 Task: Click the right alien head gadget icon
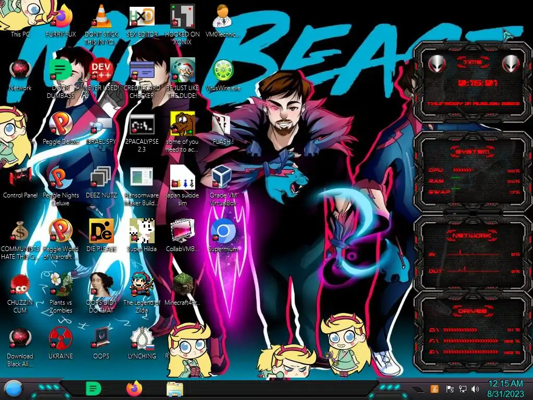[511, 63]
